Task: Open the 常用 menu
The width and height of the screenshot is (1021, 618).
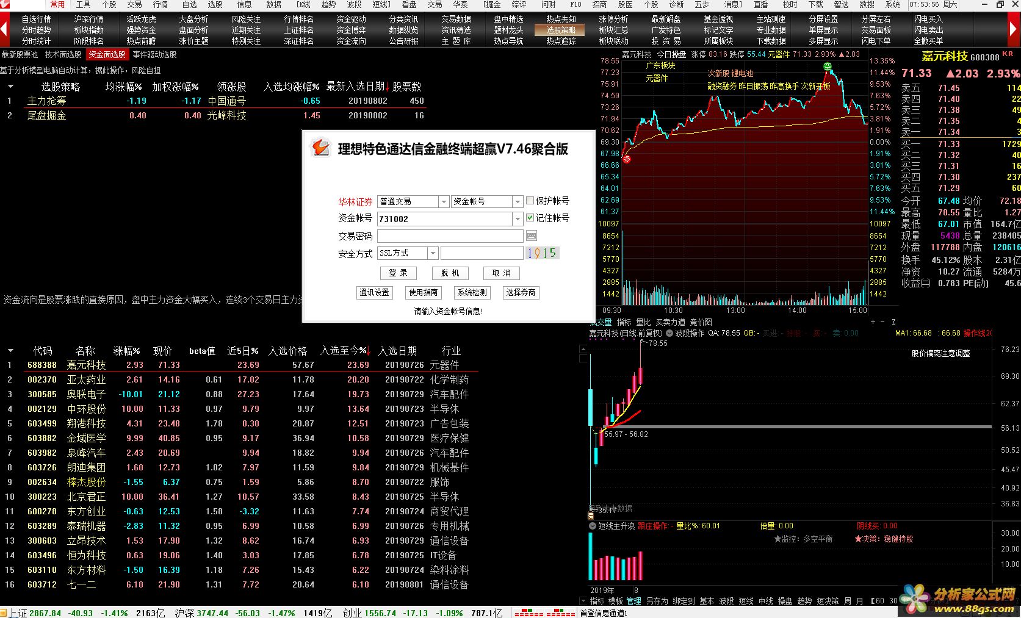Action: point(57,4)
